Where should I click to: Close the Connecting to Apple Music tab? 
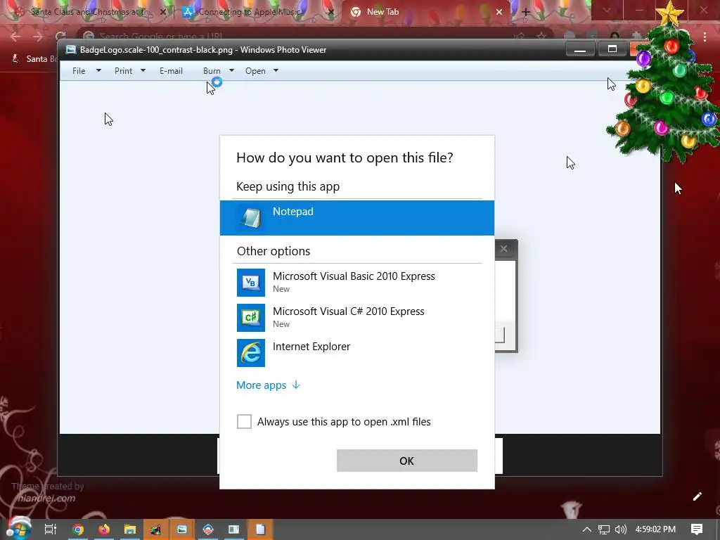[331, 12]
